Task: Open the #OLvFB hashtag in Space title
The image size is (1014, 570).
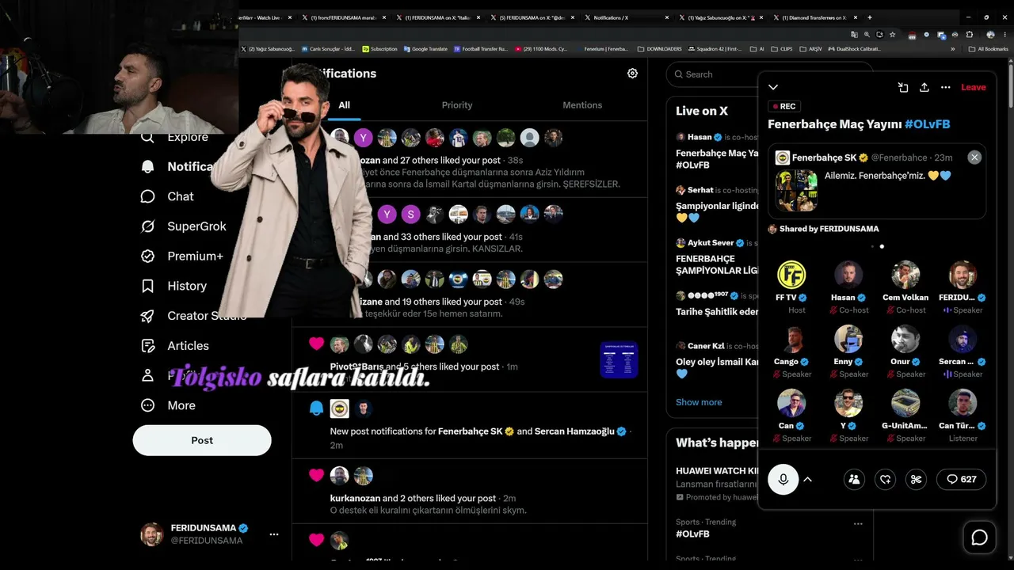Action: pos(927,124)
